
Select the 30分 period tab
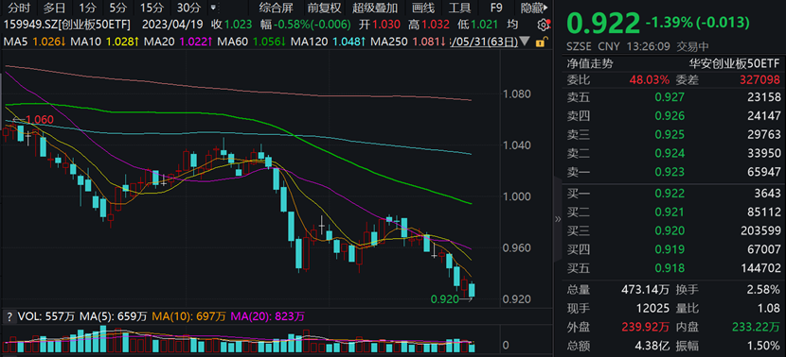click(x=189, y=8)
